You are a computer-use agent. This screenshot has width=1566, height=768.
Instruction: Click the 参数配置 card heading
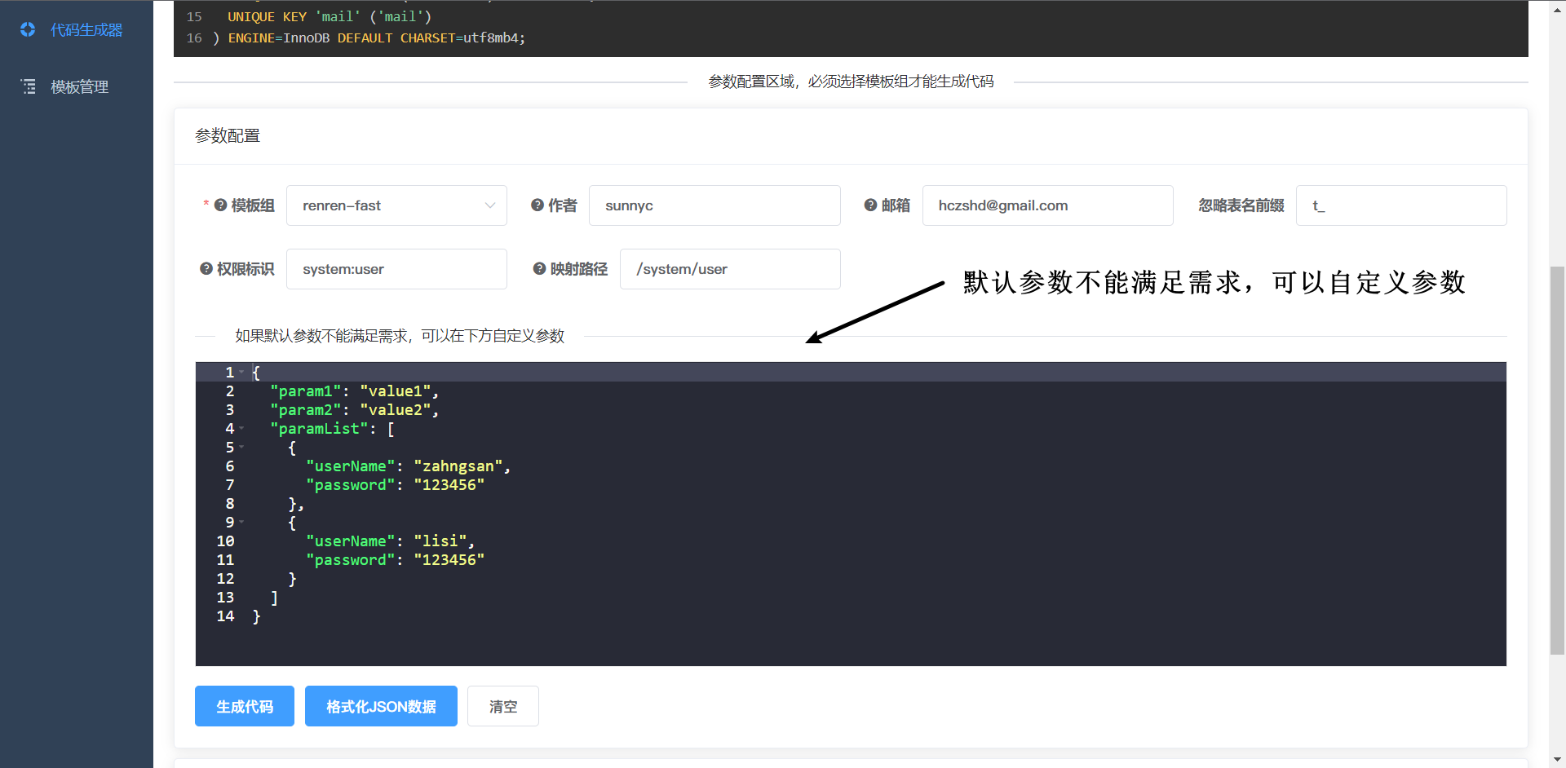[228, 135]
